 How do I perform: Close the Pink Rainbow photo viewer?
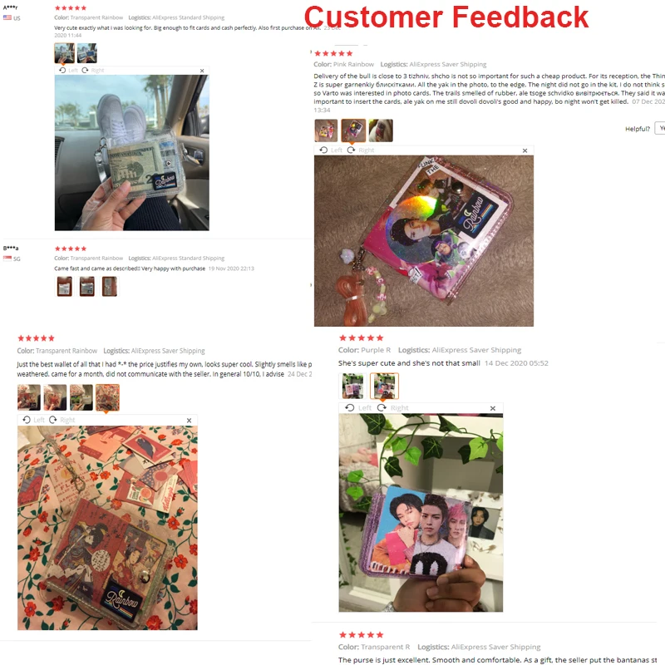click(525, 150)
